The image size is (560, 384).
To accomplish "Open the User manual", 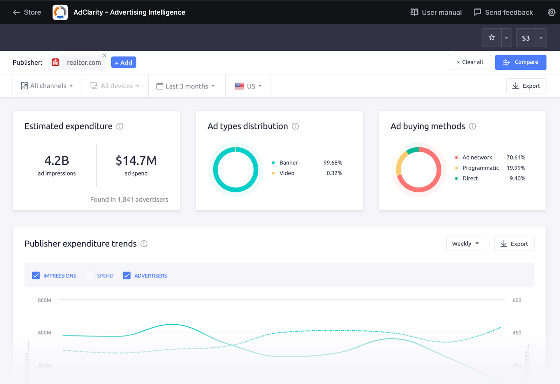I will click(x=436, y=12).
